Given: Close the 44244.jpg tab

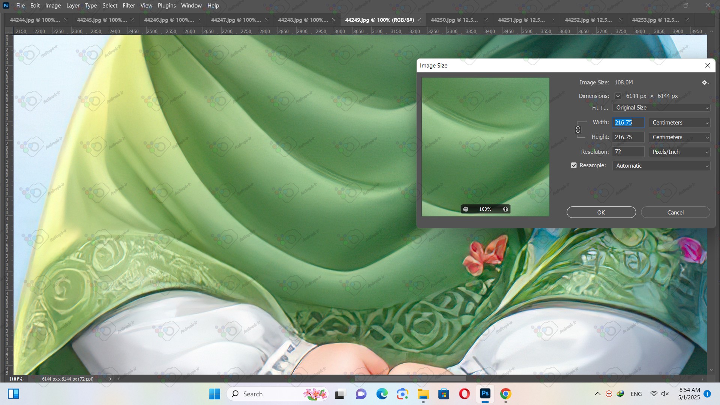Looking at the screenshot, I should [66, 20].
